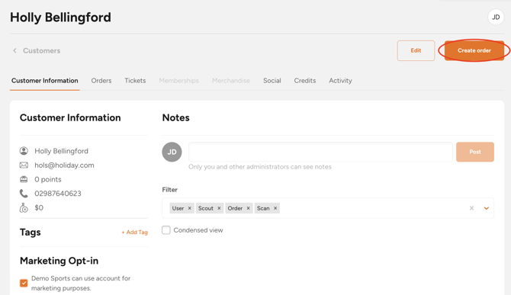Click the points cake icon
This screenshot has height=295, width=511.
click(24, 179)
